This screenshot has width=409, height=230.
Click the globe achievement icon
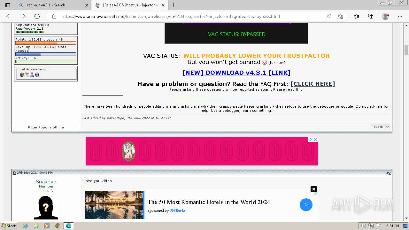click(37, 75)
